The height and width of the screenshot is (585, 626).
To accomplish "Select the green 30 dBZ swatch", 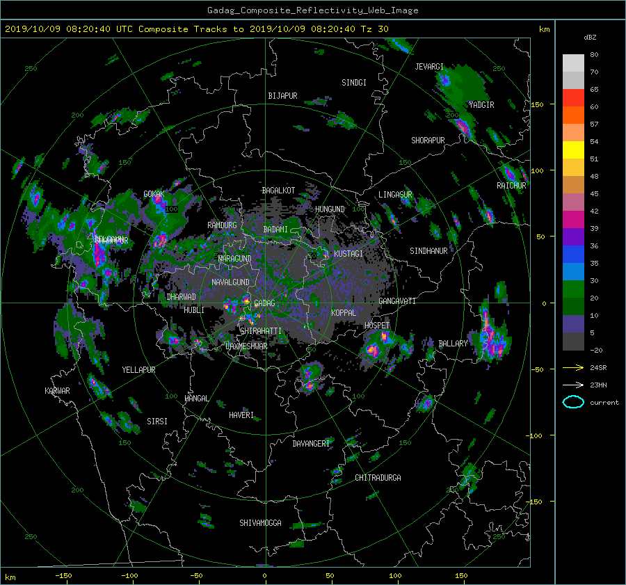I will (573, 289).
